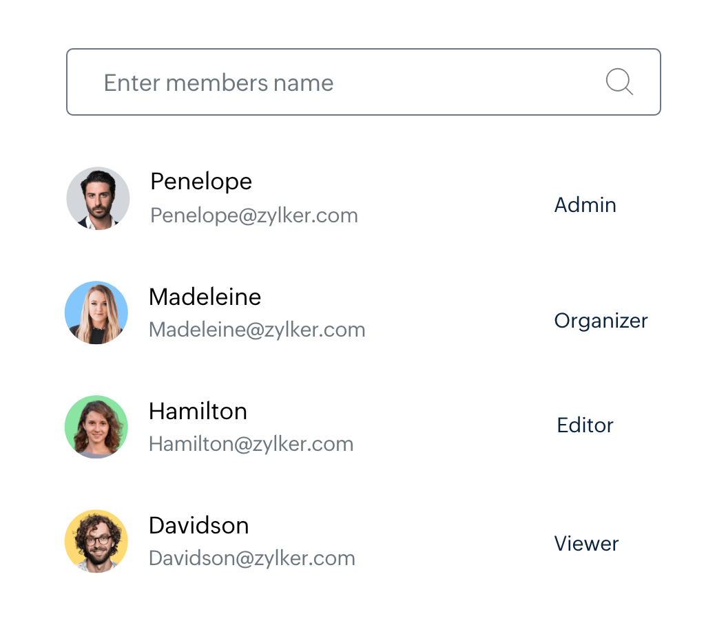
Task: Click the Madeleine@zylker.com email address
Action: click(x=257, y=330)
